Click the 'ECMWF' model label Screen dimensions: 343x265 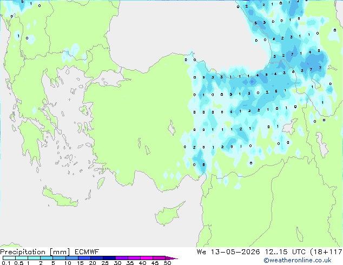coord(87,252)
